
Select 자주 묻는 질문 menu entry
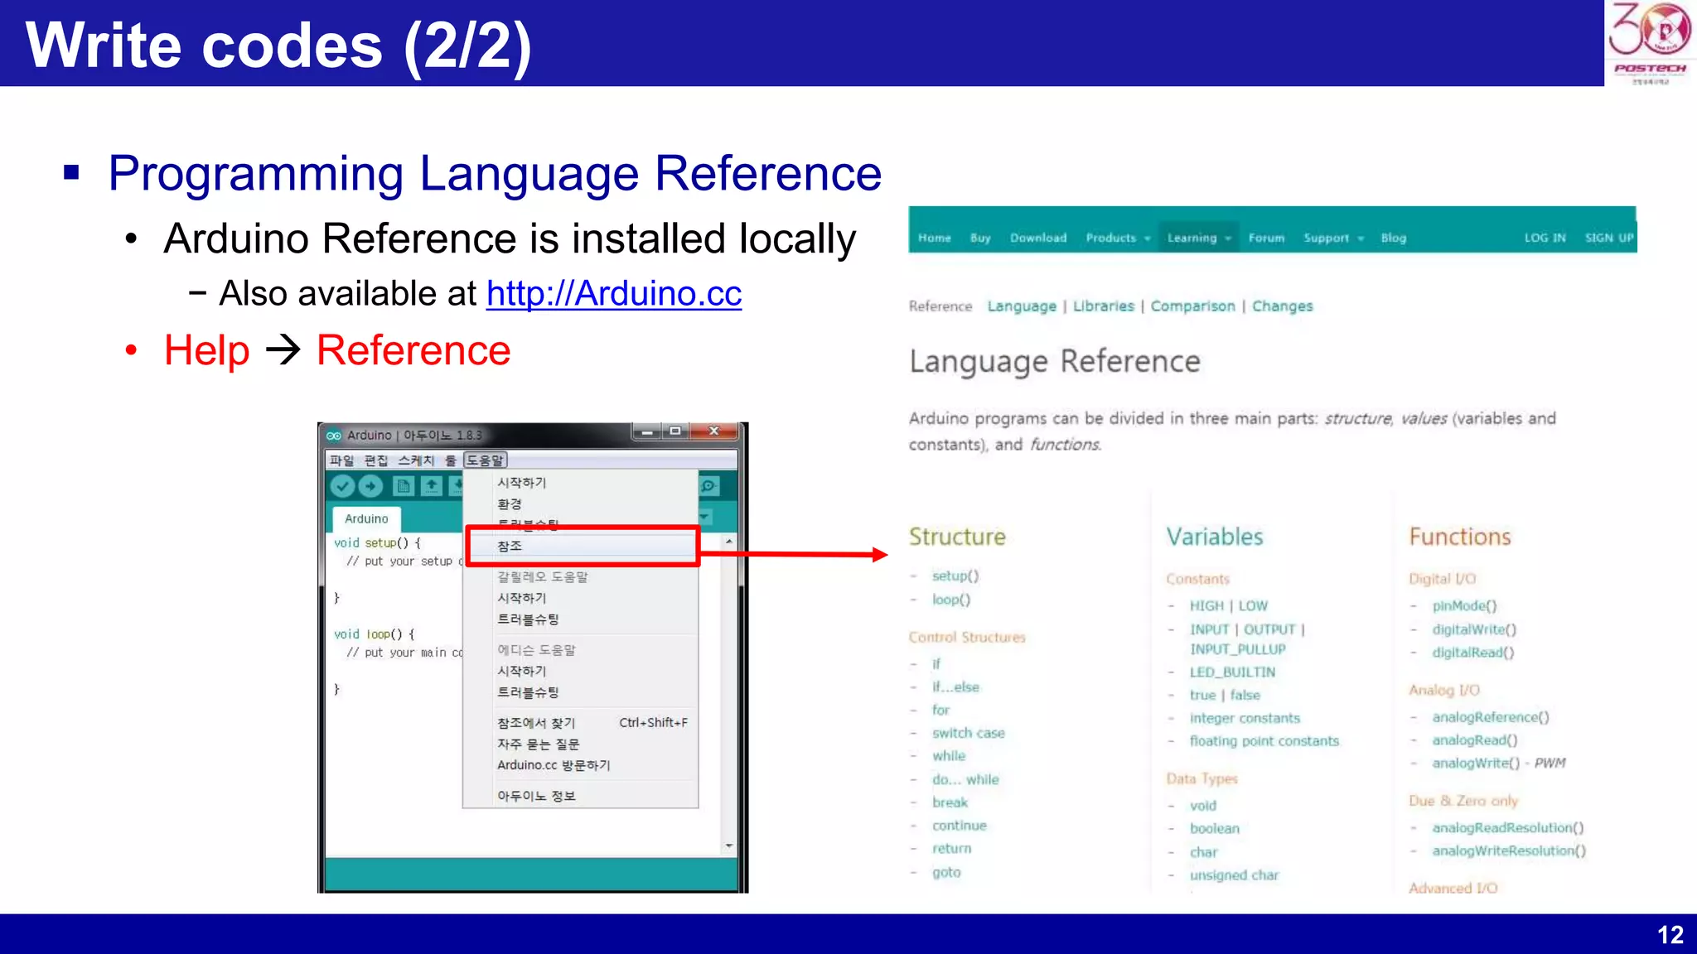click(538, 744)
